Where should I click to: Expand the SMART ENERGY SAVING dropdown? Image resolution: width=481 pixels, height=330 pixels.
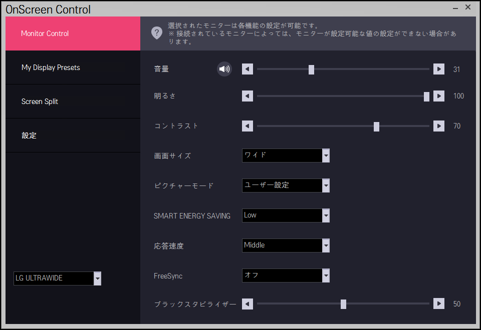326,215
